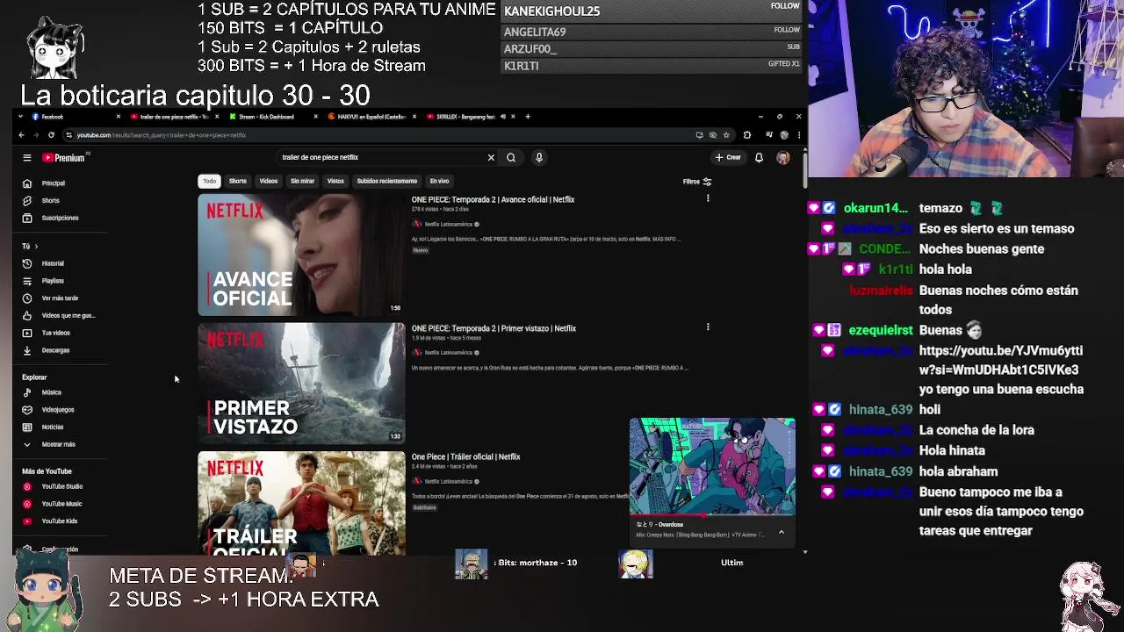The image size is (1124, 632).
Task: Switch to the SKRILLEX - Bangarang tab
Action: point(471,117)
